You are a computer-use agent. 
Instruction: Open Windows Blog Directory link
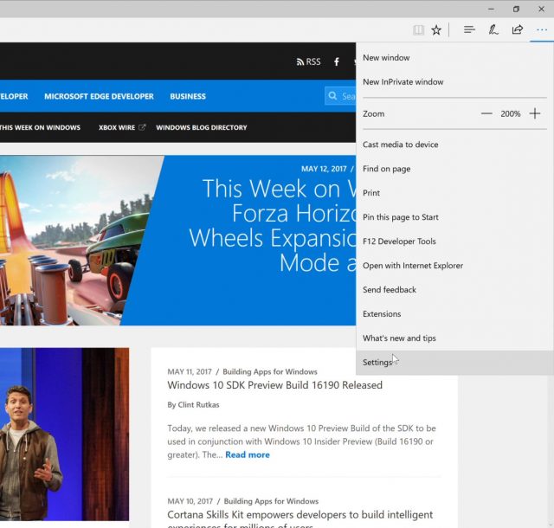click(x=202, y=127)
